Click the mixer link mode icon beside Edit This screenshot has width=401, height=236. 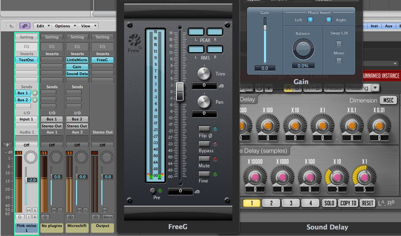click(x=25, y=26)
